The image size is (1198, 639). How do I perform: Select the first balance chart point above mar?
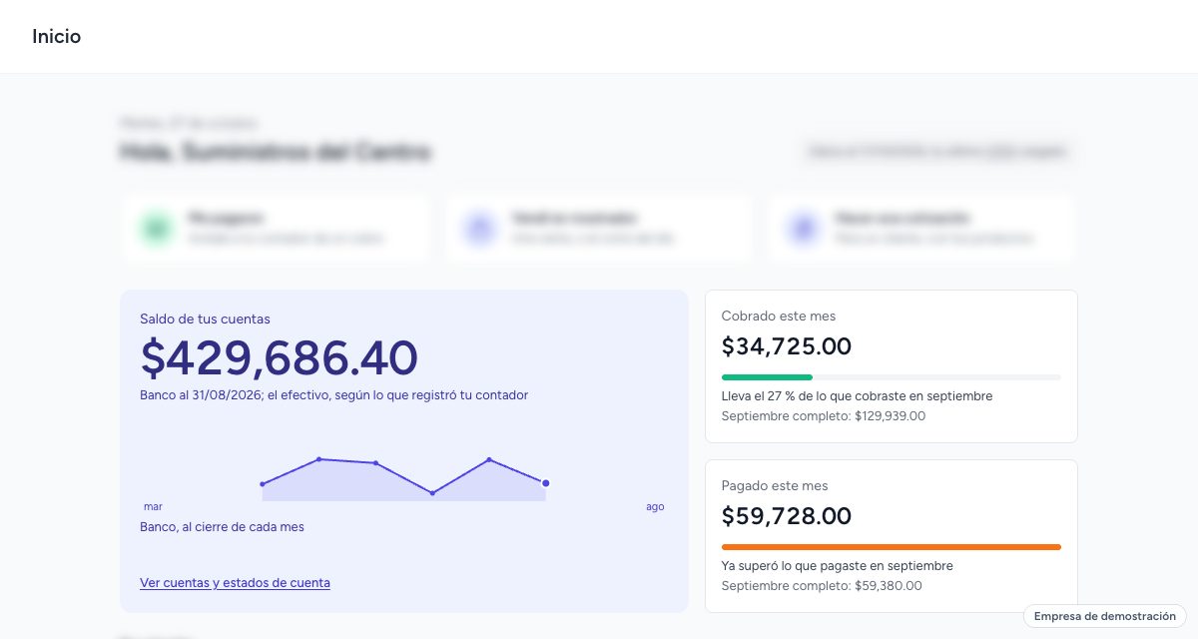263,484
